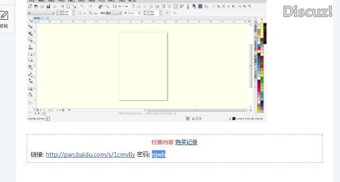Select the Eyedropper tool in toolbox
This screenshot has height=182, width=340.
click(30, 94)
